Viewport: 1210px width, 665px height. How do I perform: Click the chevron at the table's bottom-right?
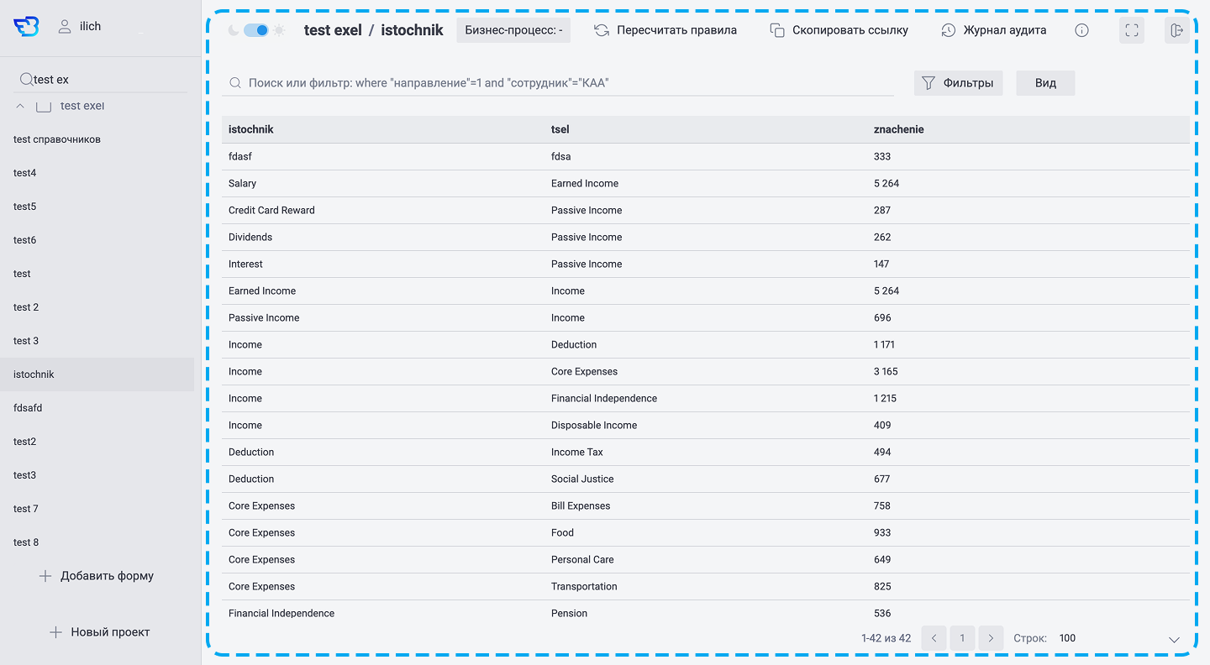pos(1175,639)
